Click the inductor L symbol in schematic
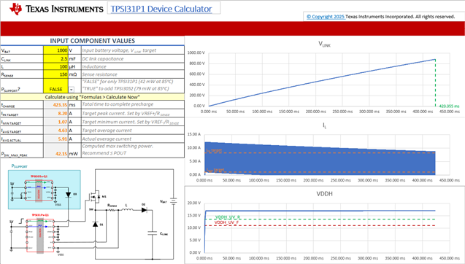 (x=127, y=210)
